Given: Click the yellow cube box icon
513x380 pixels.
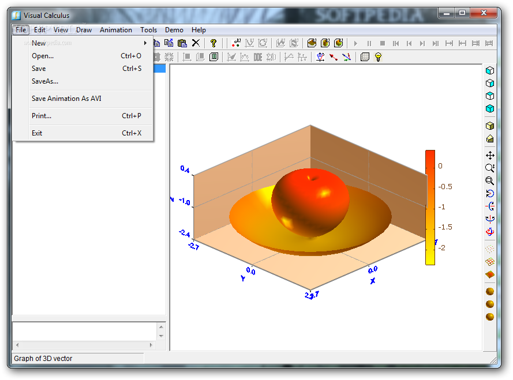Looking at the screenshot, I should pos(490,126).
